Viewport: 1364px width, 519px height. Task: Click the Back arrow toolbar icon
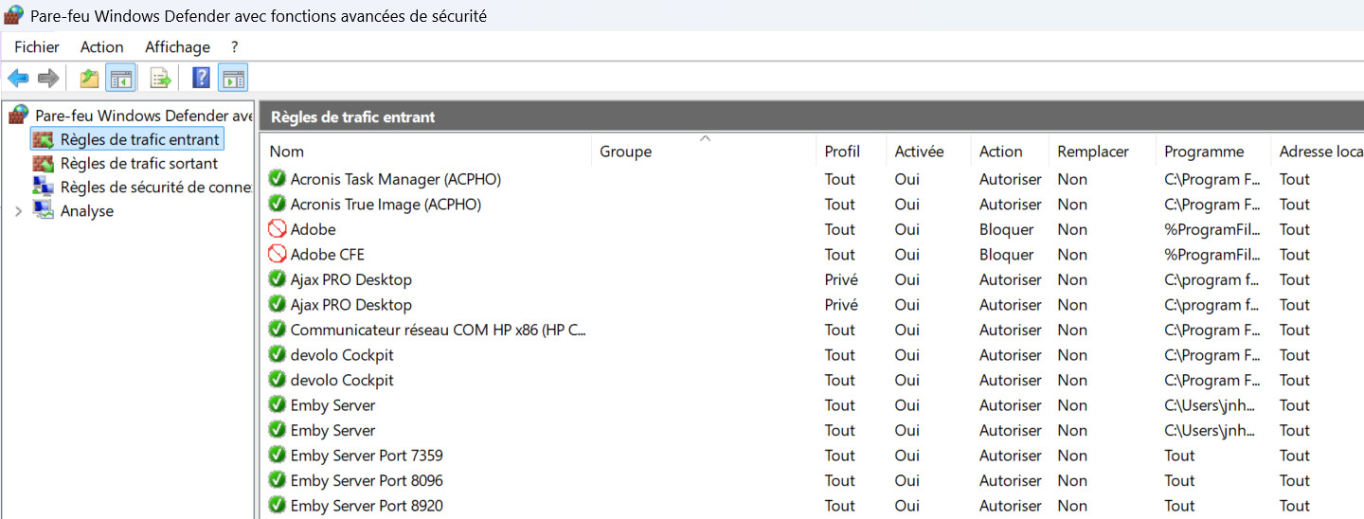(18, 79)
